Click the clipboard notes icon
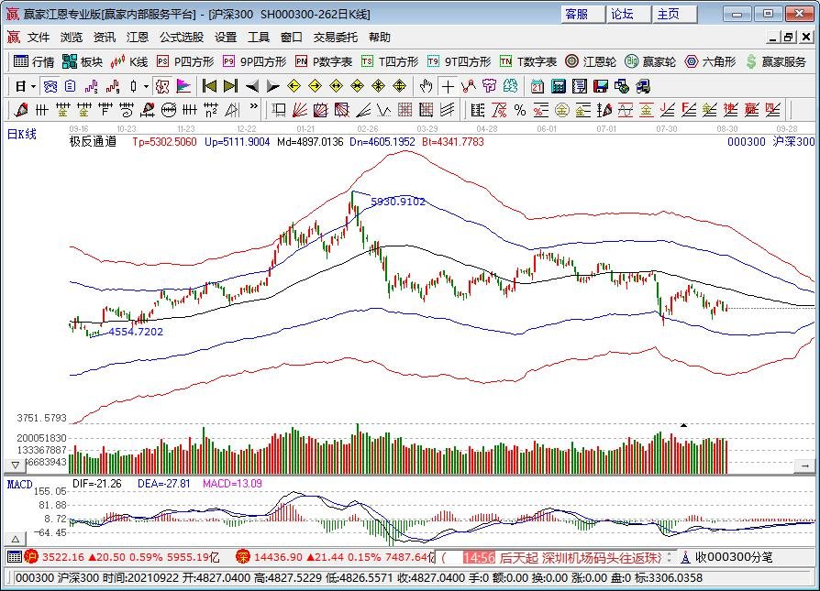Image resolution: width=820 pixels, height=591 pixels. 71,86
